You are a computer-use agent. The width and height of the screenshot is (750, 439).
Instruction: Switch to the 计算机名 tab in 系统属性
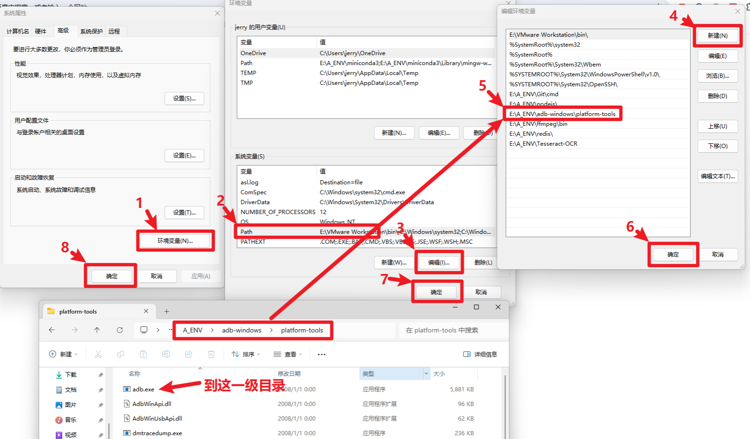tap(18, 31)
